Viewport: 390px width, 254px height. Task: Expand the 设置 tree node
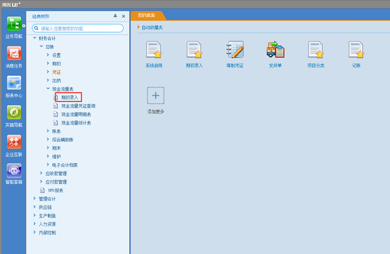[x=48, y=55]
